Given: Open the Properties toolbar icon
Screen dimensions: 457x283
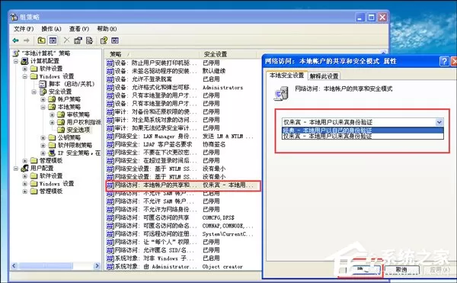Looking at the screenshot, I should pyautogui.click(x=78, y=40).
